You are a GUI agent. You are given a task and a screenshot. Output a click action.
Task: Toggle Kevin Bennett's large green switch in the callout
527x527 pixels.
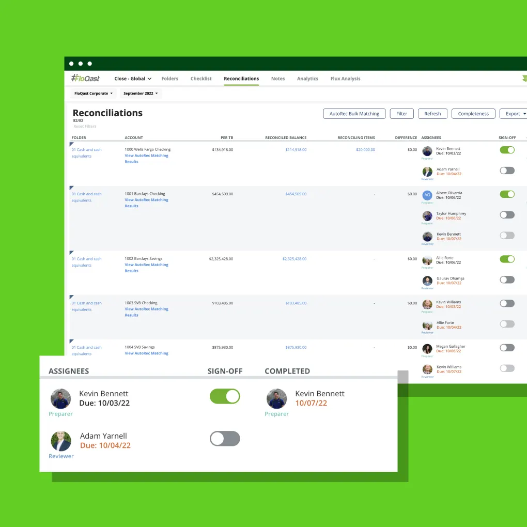tap(225, 396)
